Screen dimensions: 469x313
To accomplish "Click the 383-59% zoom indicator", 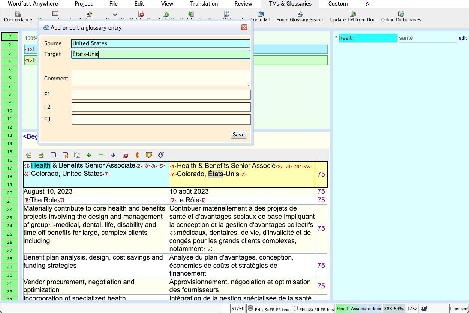I will tap(394, 308).
